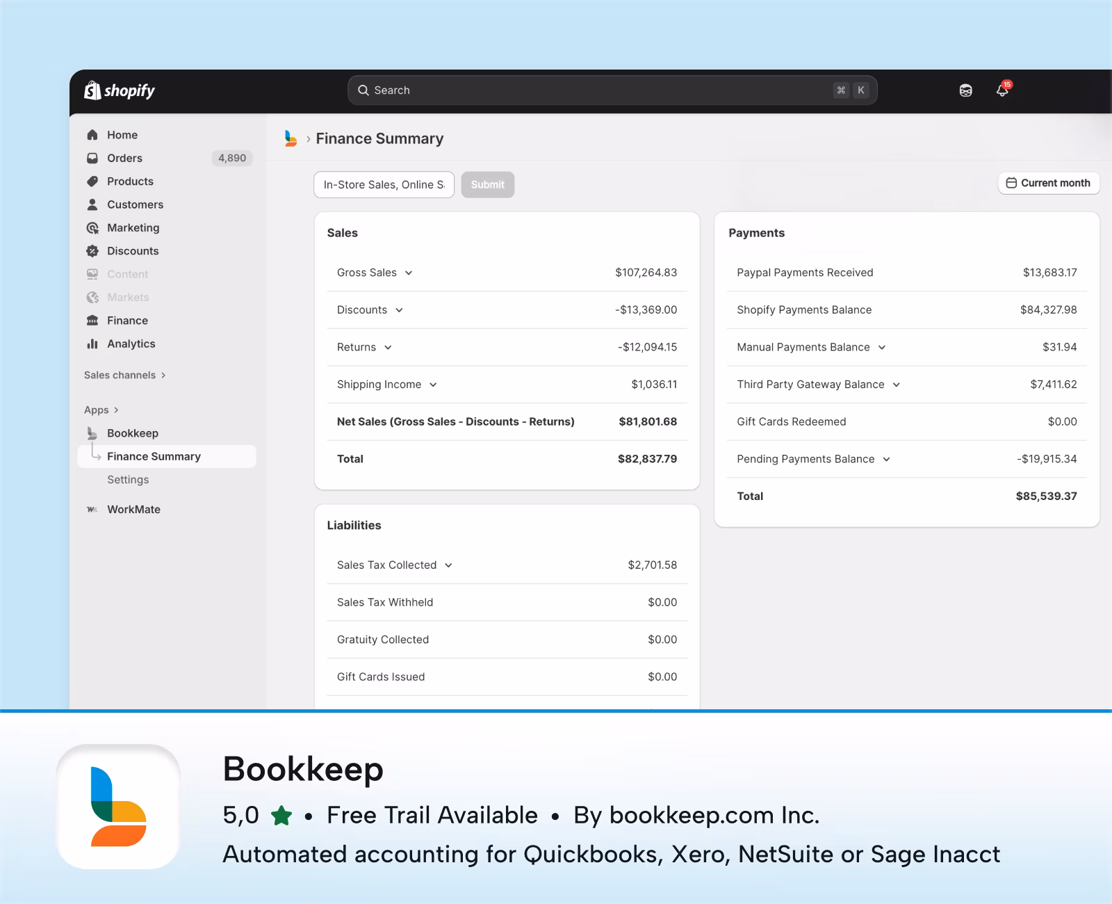Image resolution: width=1112 pixels, height=904 pixels.
Task: Expand Manual Payments Balance details
Action: point(882,347)
